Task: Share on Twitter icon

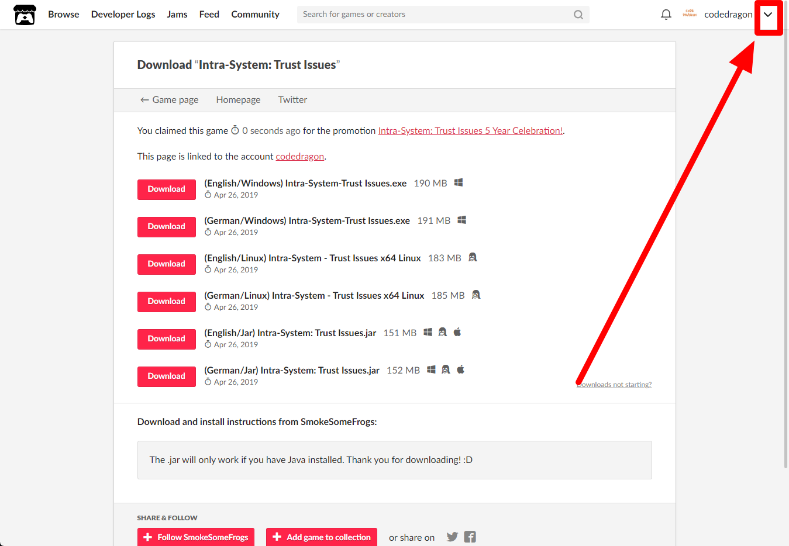Action: [x=452, y=537]
